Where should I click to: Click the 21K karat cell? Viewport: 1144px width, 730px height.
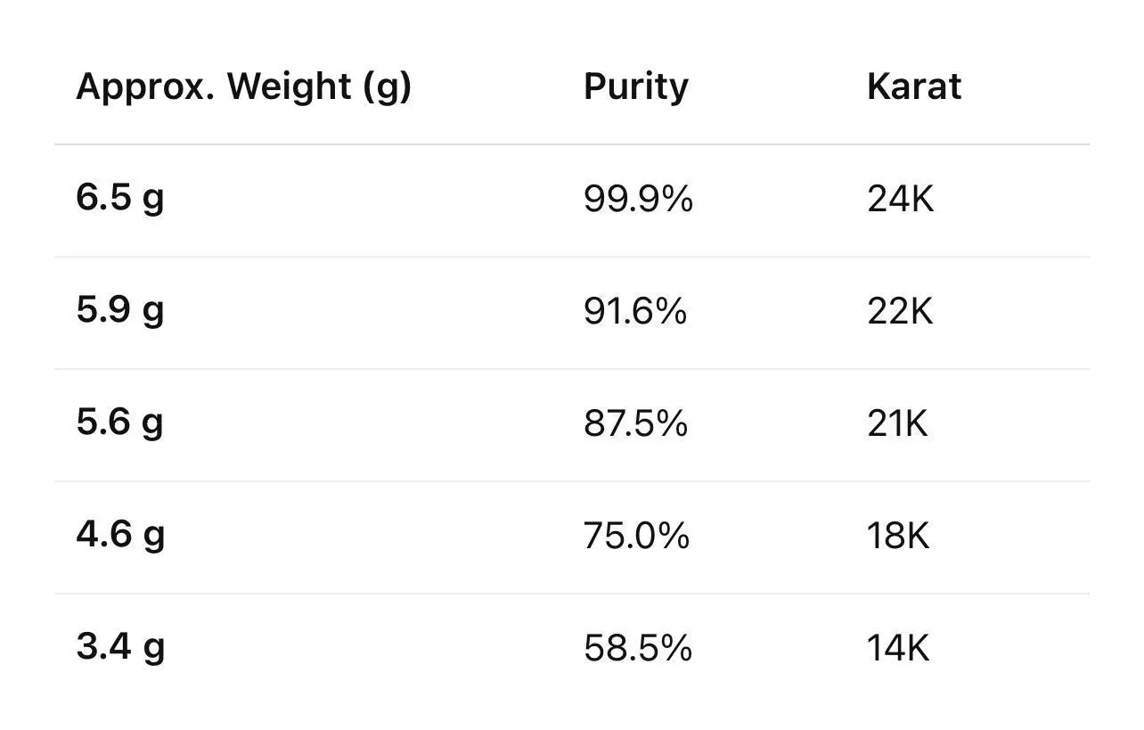point(897,424)
